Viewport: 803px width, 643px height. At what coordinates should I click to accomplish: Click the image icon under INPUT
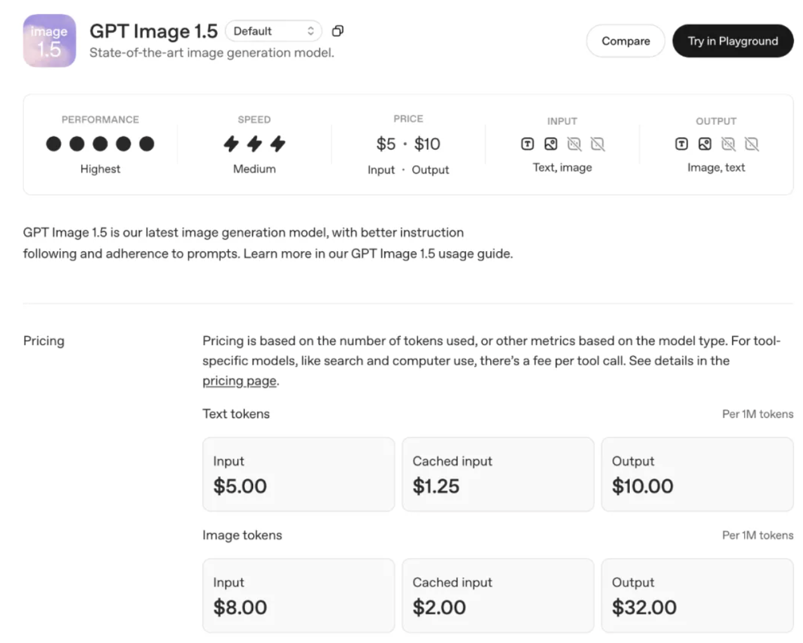[551, 144]
